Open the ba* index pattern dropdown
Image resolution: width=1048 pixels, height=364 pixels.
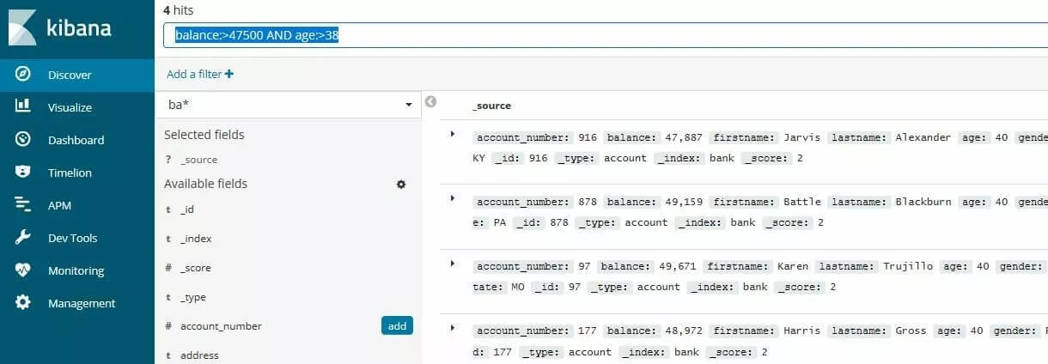[x=407, y=105]
